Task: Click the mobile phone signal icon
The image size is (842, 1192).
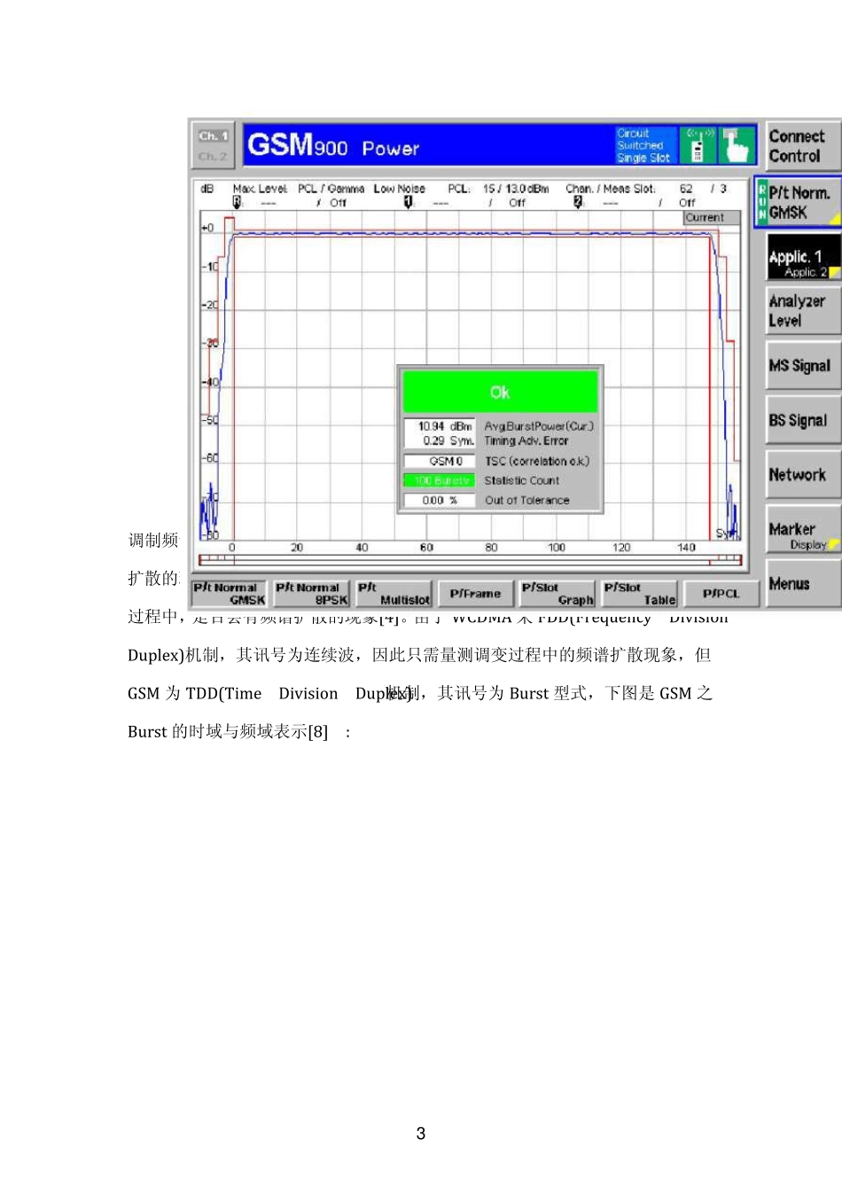Action: [x=698, y=146]
